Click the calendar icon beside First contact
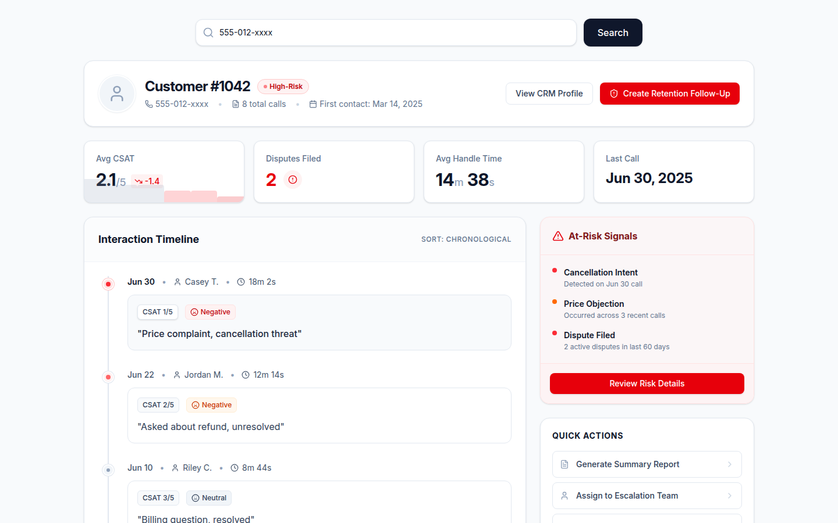The image size is (838, 523). point(313,104)
